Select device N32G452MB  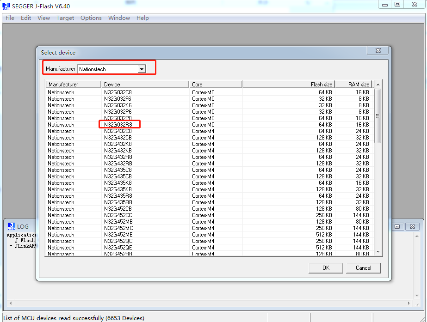click(x=210, y=222)
